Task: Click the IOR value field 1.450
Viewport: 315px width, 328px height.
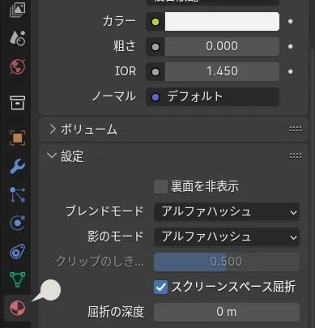Action: [x=222, y=71]
